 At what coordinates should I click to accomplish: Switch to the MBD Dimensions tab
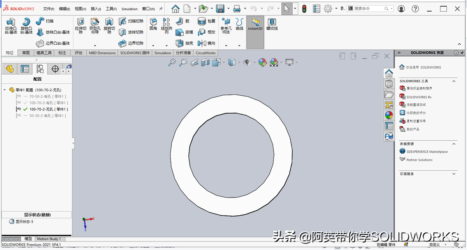tap(102, 53)
